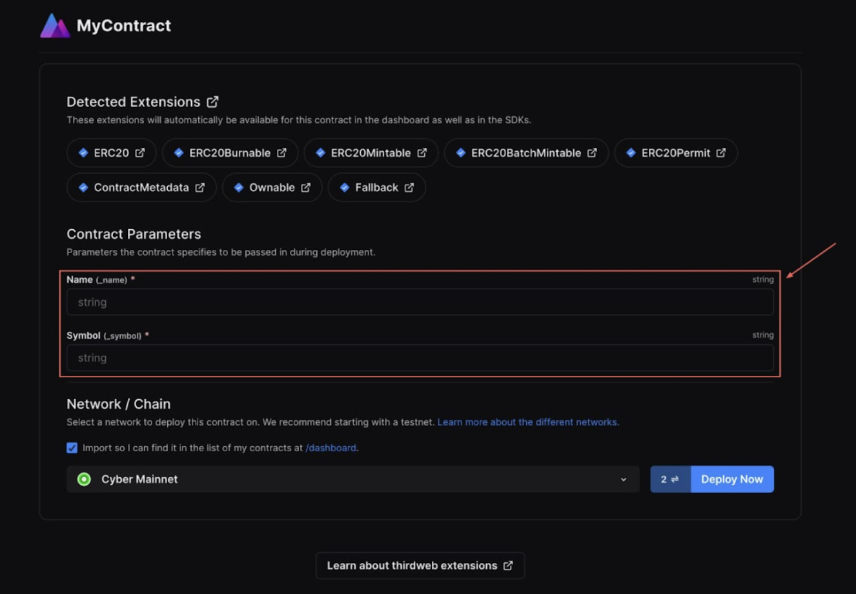Click the blue diamond icon on ERC20BatchMintable chip
The height and width of the screenshot is (594, 856).
pyautogui.click(x=461, y=153)
